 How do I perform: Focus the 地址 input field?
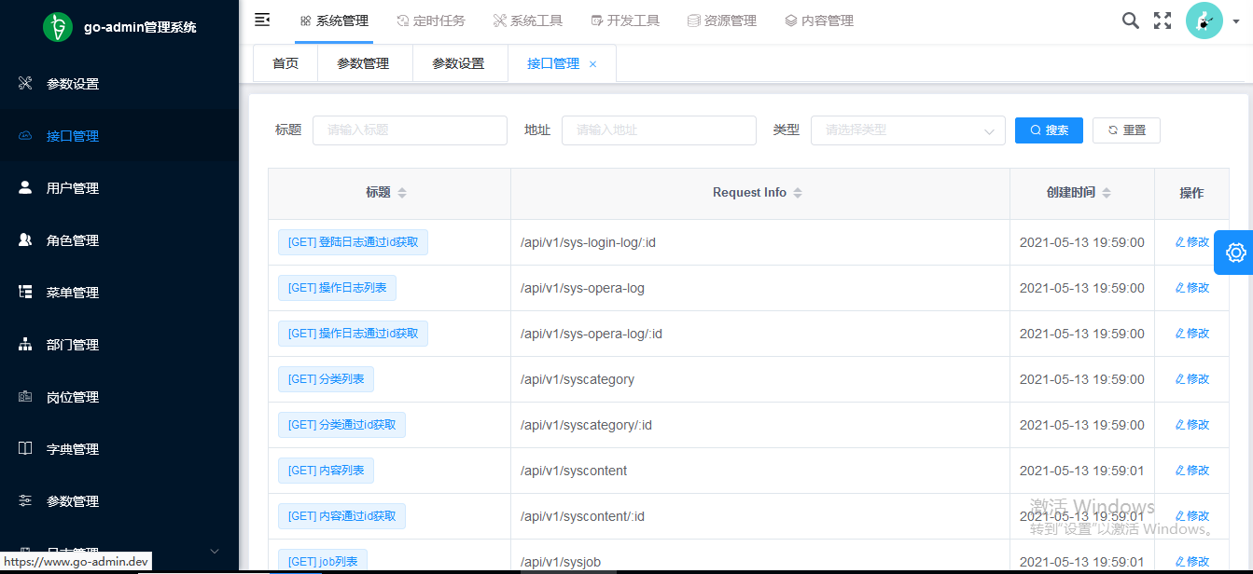pos(658,130)
